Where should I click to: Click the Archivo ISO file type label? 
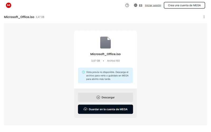tap(113, 61)
